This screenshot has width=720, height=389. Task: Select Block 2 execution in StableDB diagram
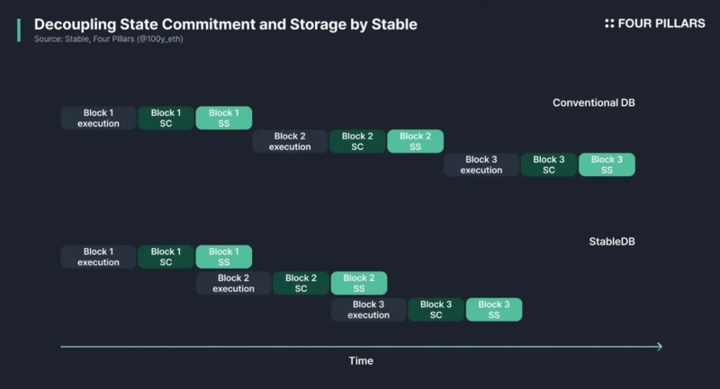(234, 283)
